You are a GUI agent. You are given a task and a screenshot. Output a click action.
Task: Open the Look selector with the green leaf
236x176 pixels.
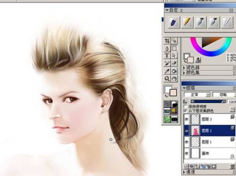click(167, 119)
